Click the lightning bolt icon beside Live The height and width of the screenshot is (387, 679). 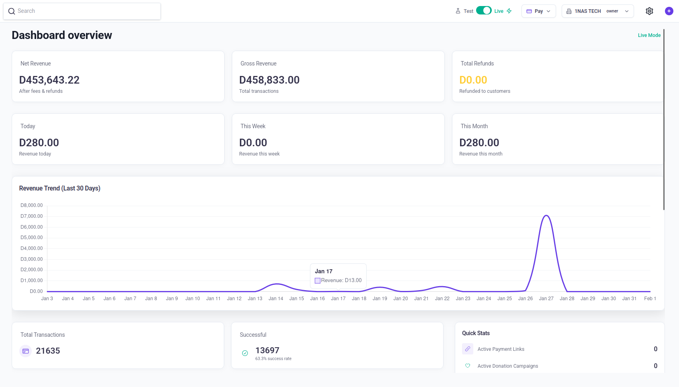tap(509, 11)
